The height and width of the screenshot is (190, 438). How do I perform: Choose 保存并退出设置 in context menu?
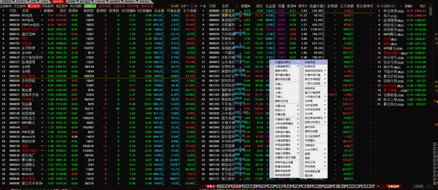285,162
